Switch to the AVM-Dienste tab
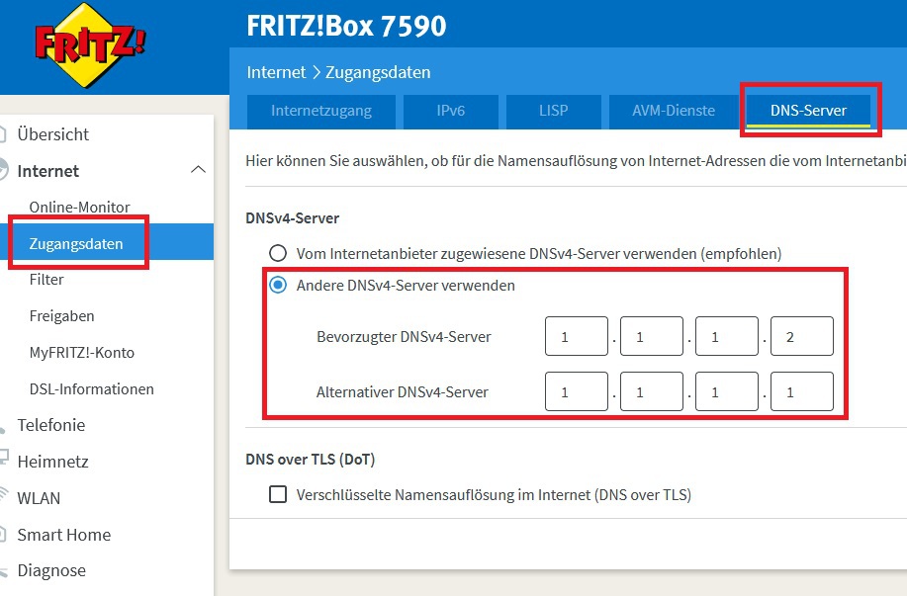907x596 pixels. click(674, 111)
